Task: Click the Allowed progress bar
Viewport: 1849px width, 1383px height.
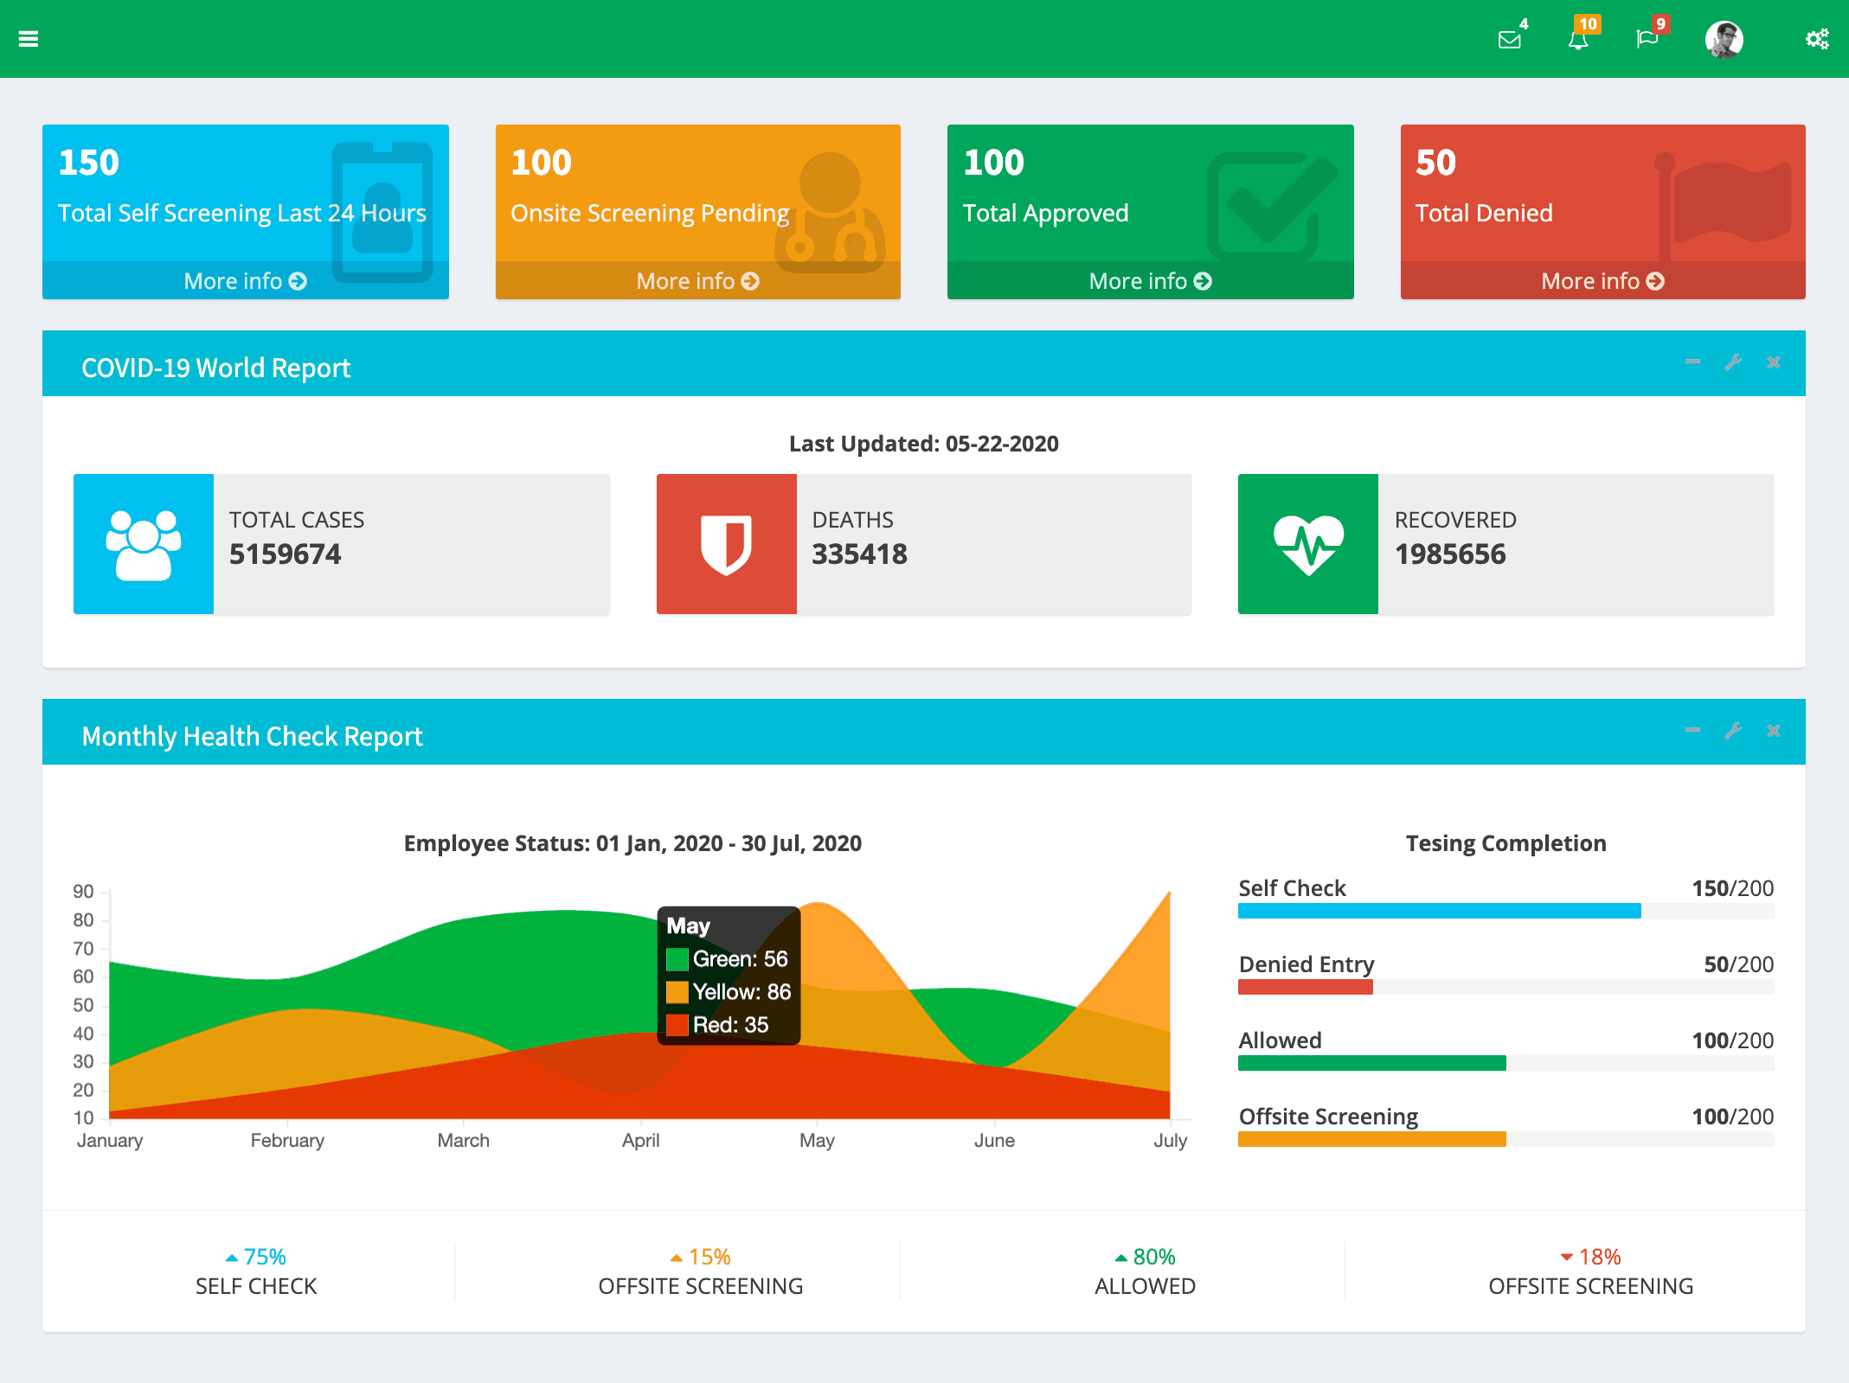Action: point(1506,1062)
